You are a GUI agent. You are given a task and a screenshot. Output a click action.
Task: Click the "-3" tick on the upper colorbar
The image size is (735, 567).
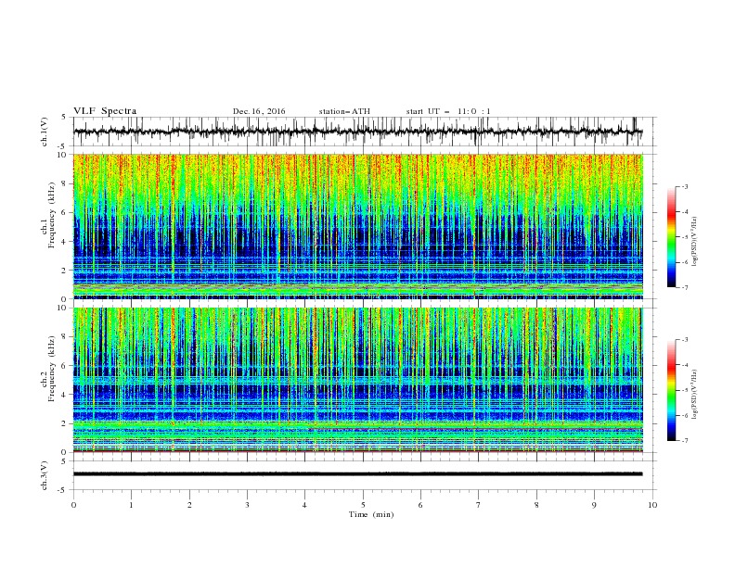pos(684,186)
